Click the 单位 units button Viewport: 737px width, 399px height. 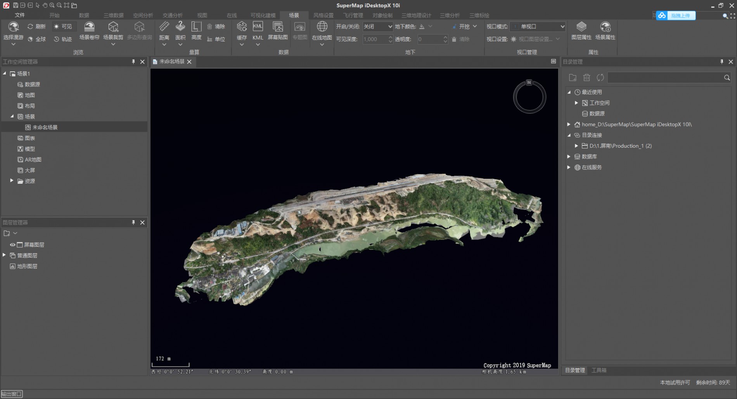tap(216, 39)
